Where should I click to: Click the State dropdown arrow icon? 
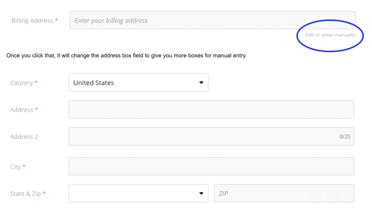pos(201,193)
